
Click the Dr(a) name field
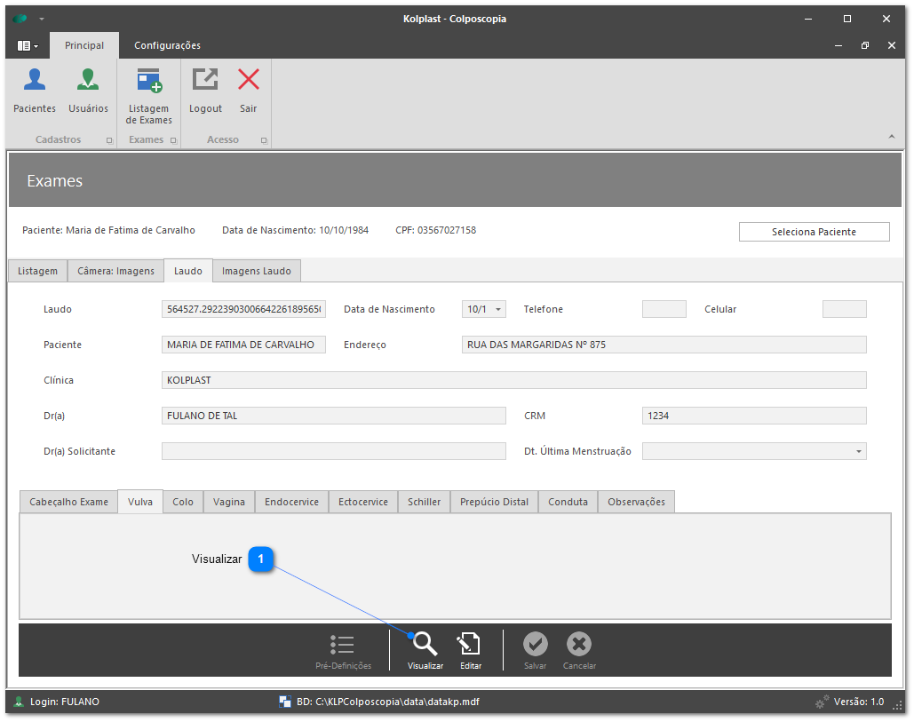[334, 417]
